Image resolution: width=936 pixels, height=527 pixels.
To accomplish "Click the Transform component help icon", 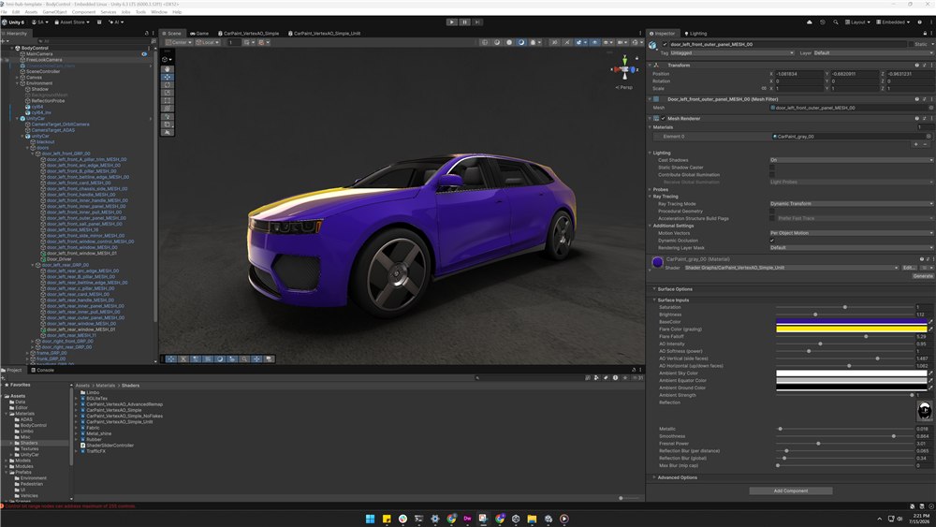I will pyautogui.click(x=917, y=65).
